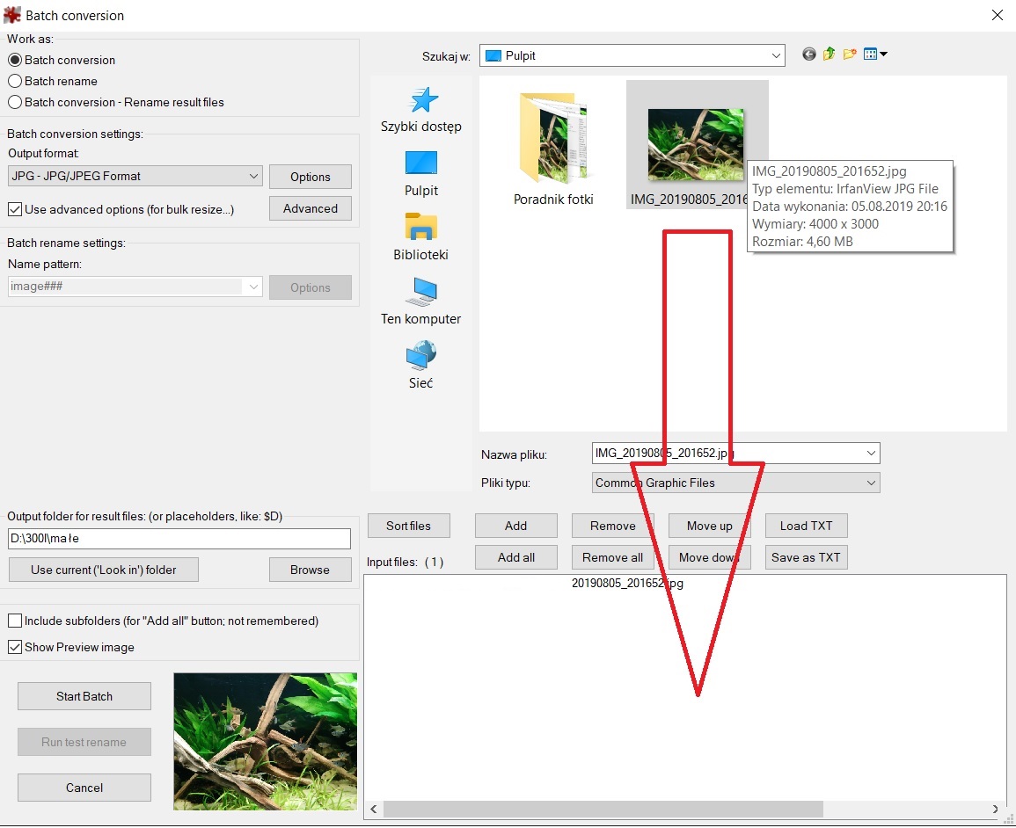Viewport: 1016px width, 828px height.
Task: Click the Add all button
Action: pos(515,557)
